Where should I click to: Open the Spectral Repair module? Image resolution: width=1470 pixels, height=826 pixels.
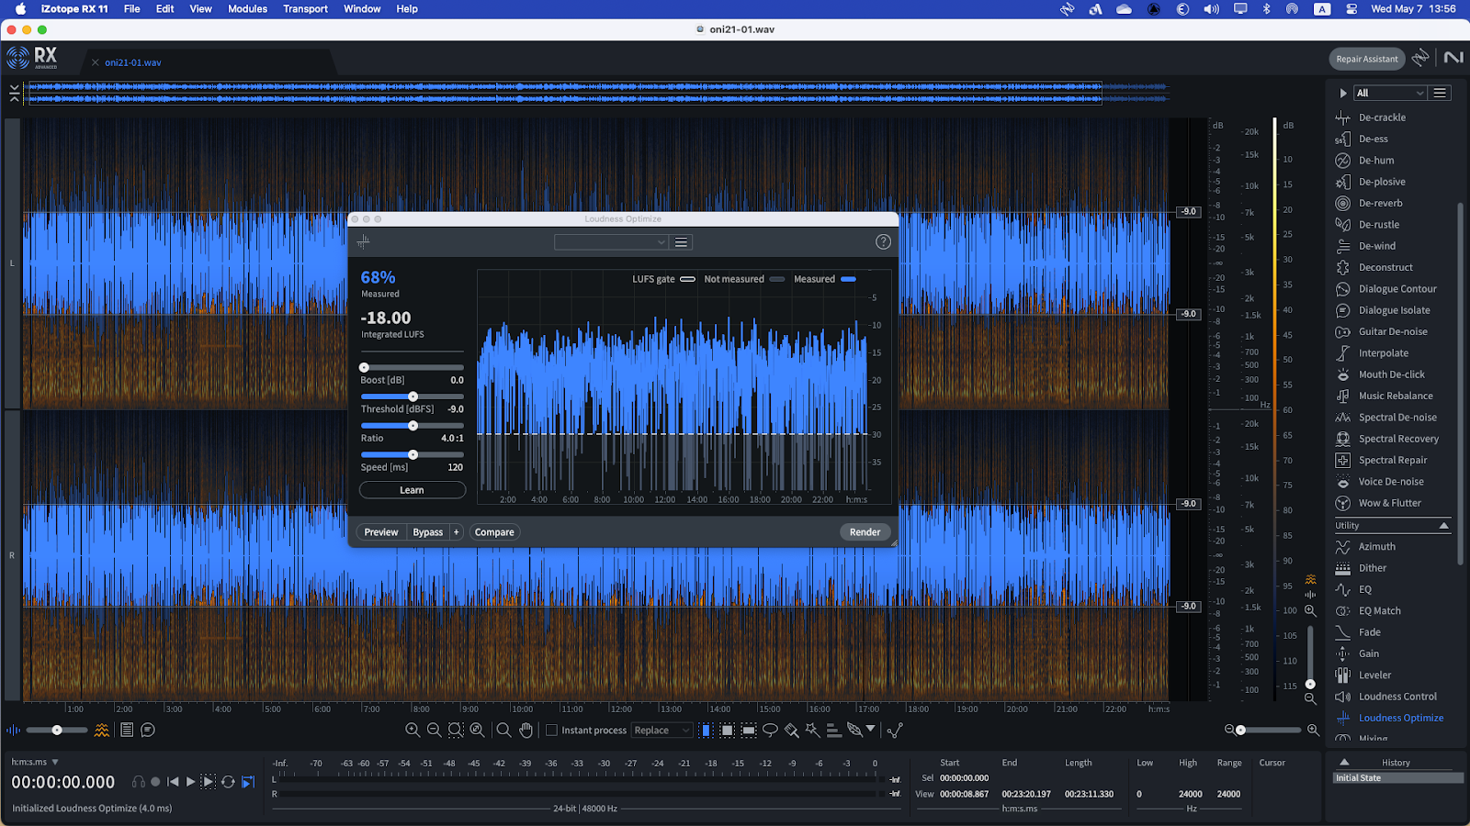(1392, 461)
